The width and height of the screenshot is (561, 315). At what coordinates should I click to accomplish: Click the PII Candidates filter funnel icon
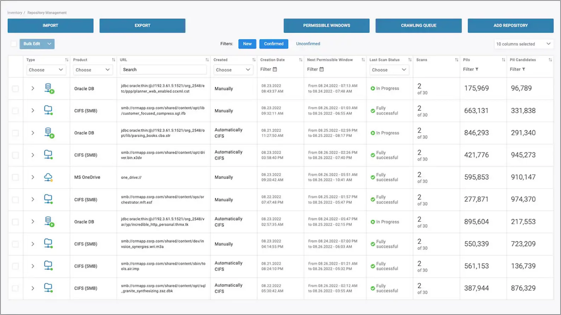[523, 69]
